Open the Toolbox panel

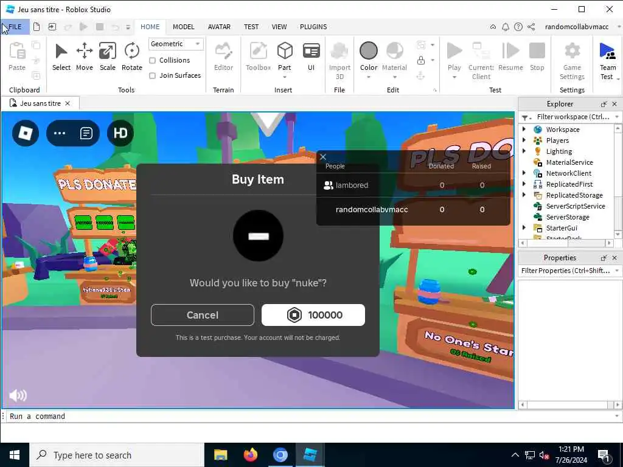pos(258,57)
